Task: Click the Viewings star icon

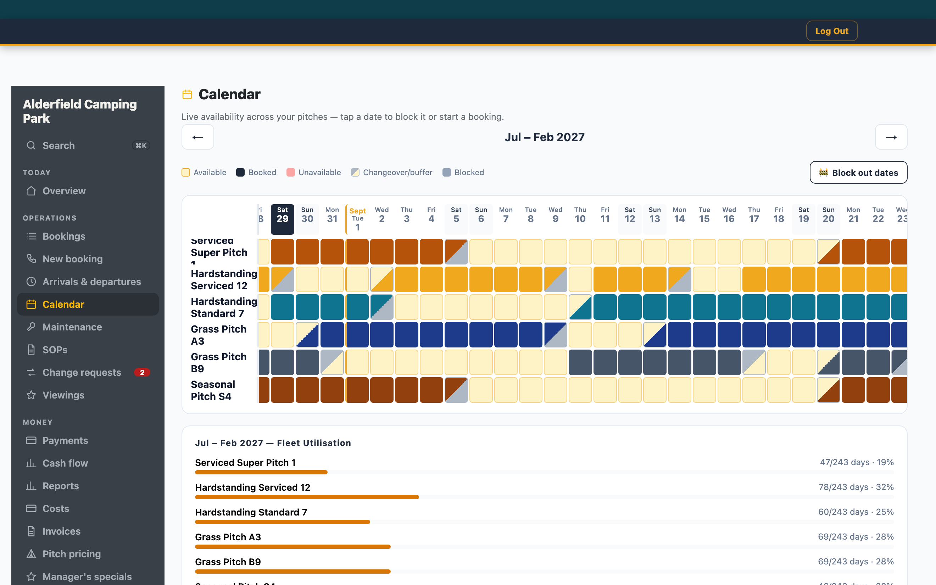Action: coord(31,395)
